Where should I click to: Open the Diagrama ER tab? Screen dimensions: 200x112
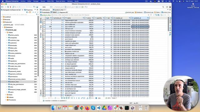pos(62,12)
